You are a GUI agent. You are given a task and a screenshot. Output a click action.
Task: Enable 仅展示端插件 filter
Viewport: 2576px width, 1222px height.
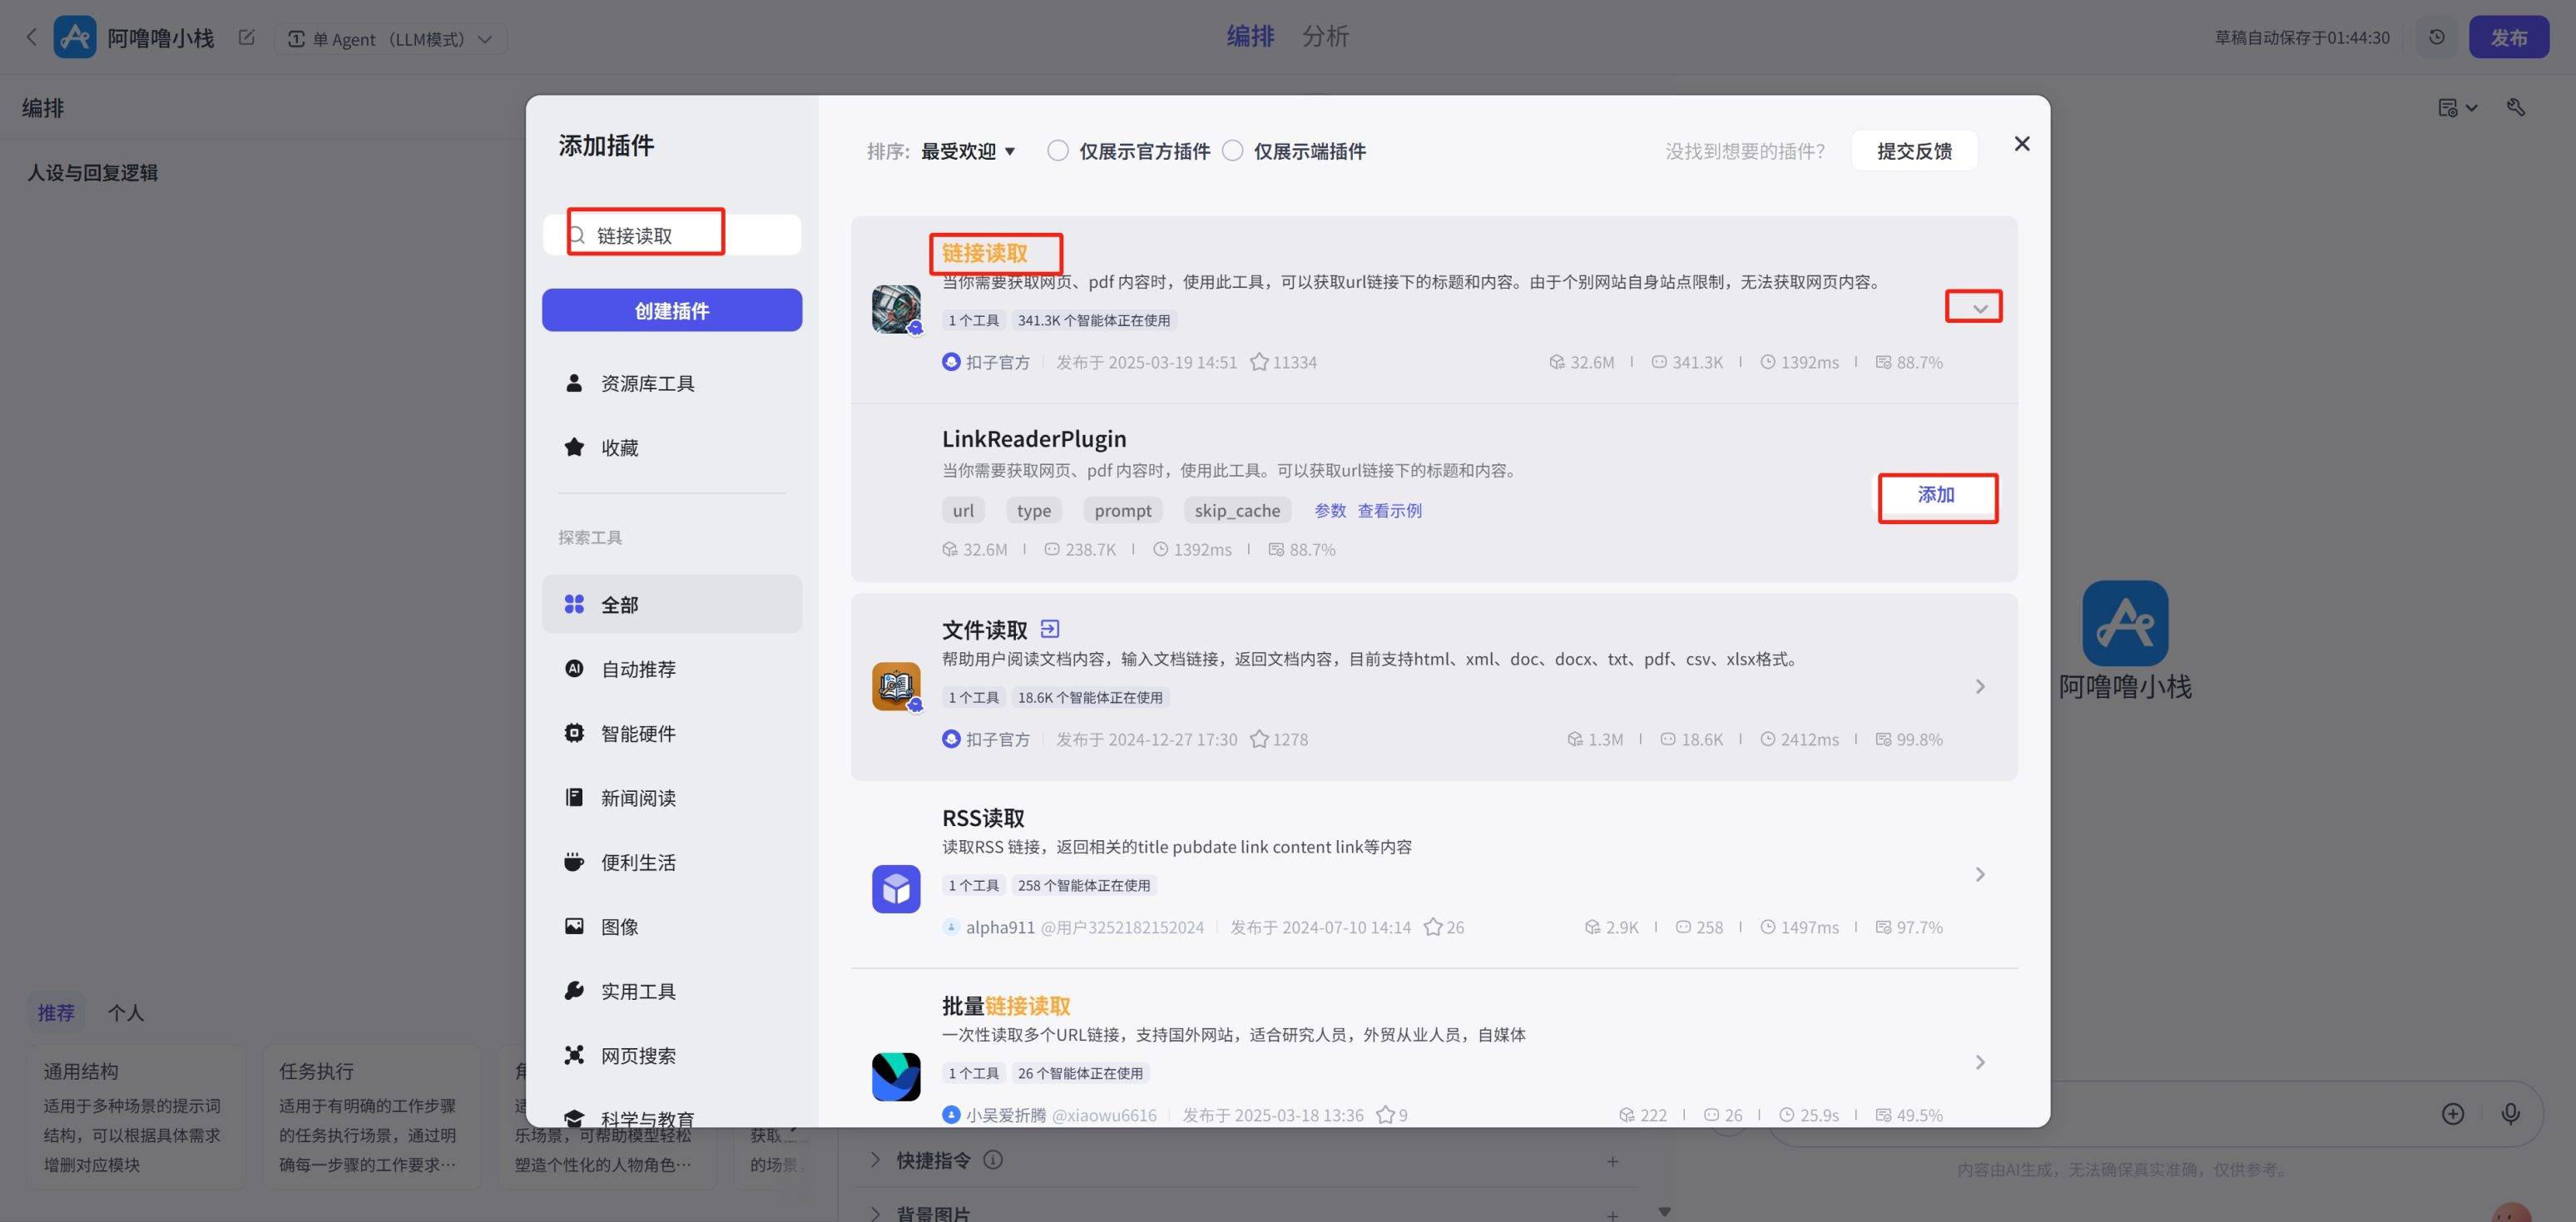[x=1232, y=150]
